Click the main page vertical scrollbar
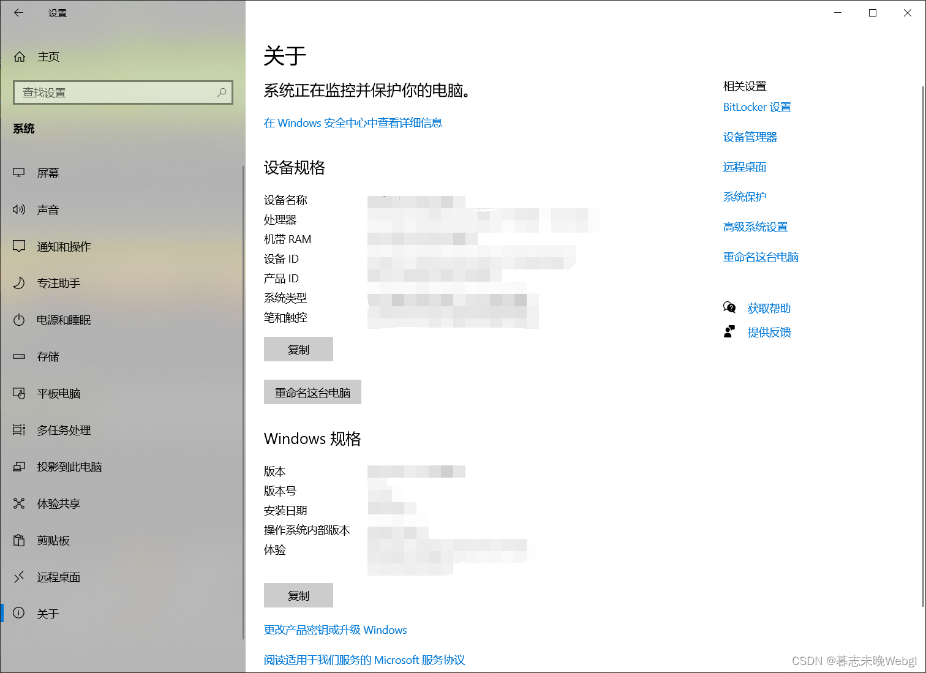Screen dimensions: 926x673 point(923,346)
